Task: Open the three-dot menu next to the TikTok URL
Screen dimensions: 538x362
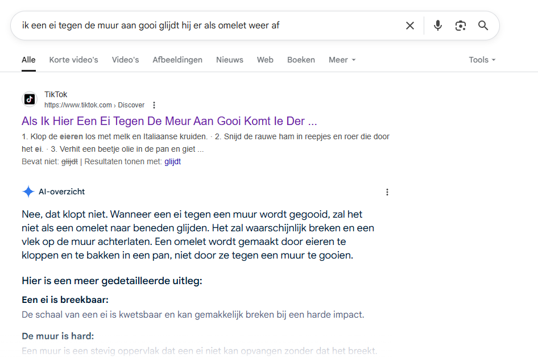Action: (x=154, y=105)
